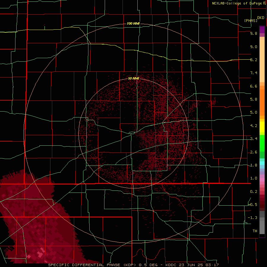Click the 8.2 scale value
Screen dimensions: 267x267
(254, 60)
